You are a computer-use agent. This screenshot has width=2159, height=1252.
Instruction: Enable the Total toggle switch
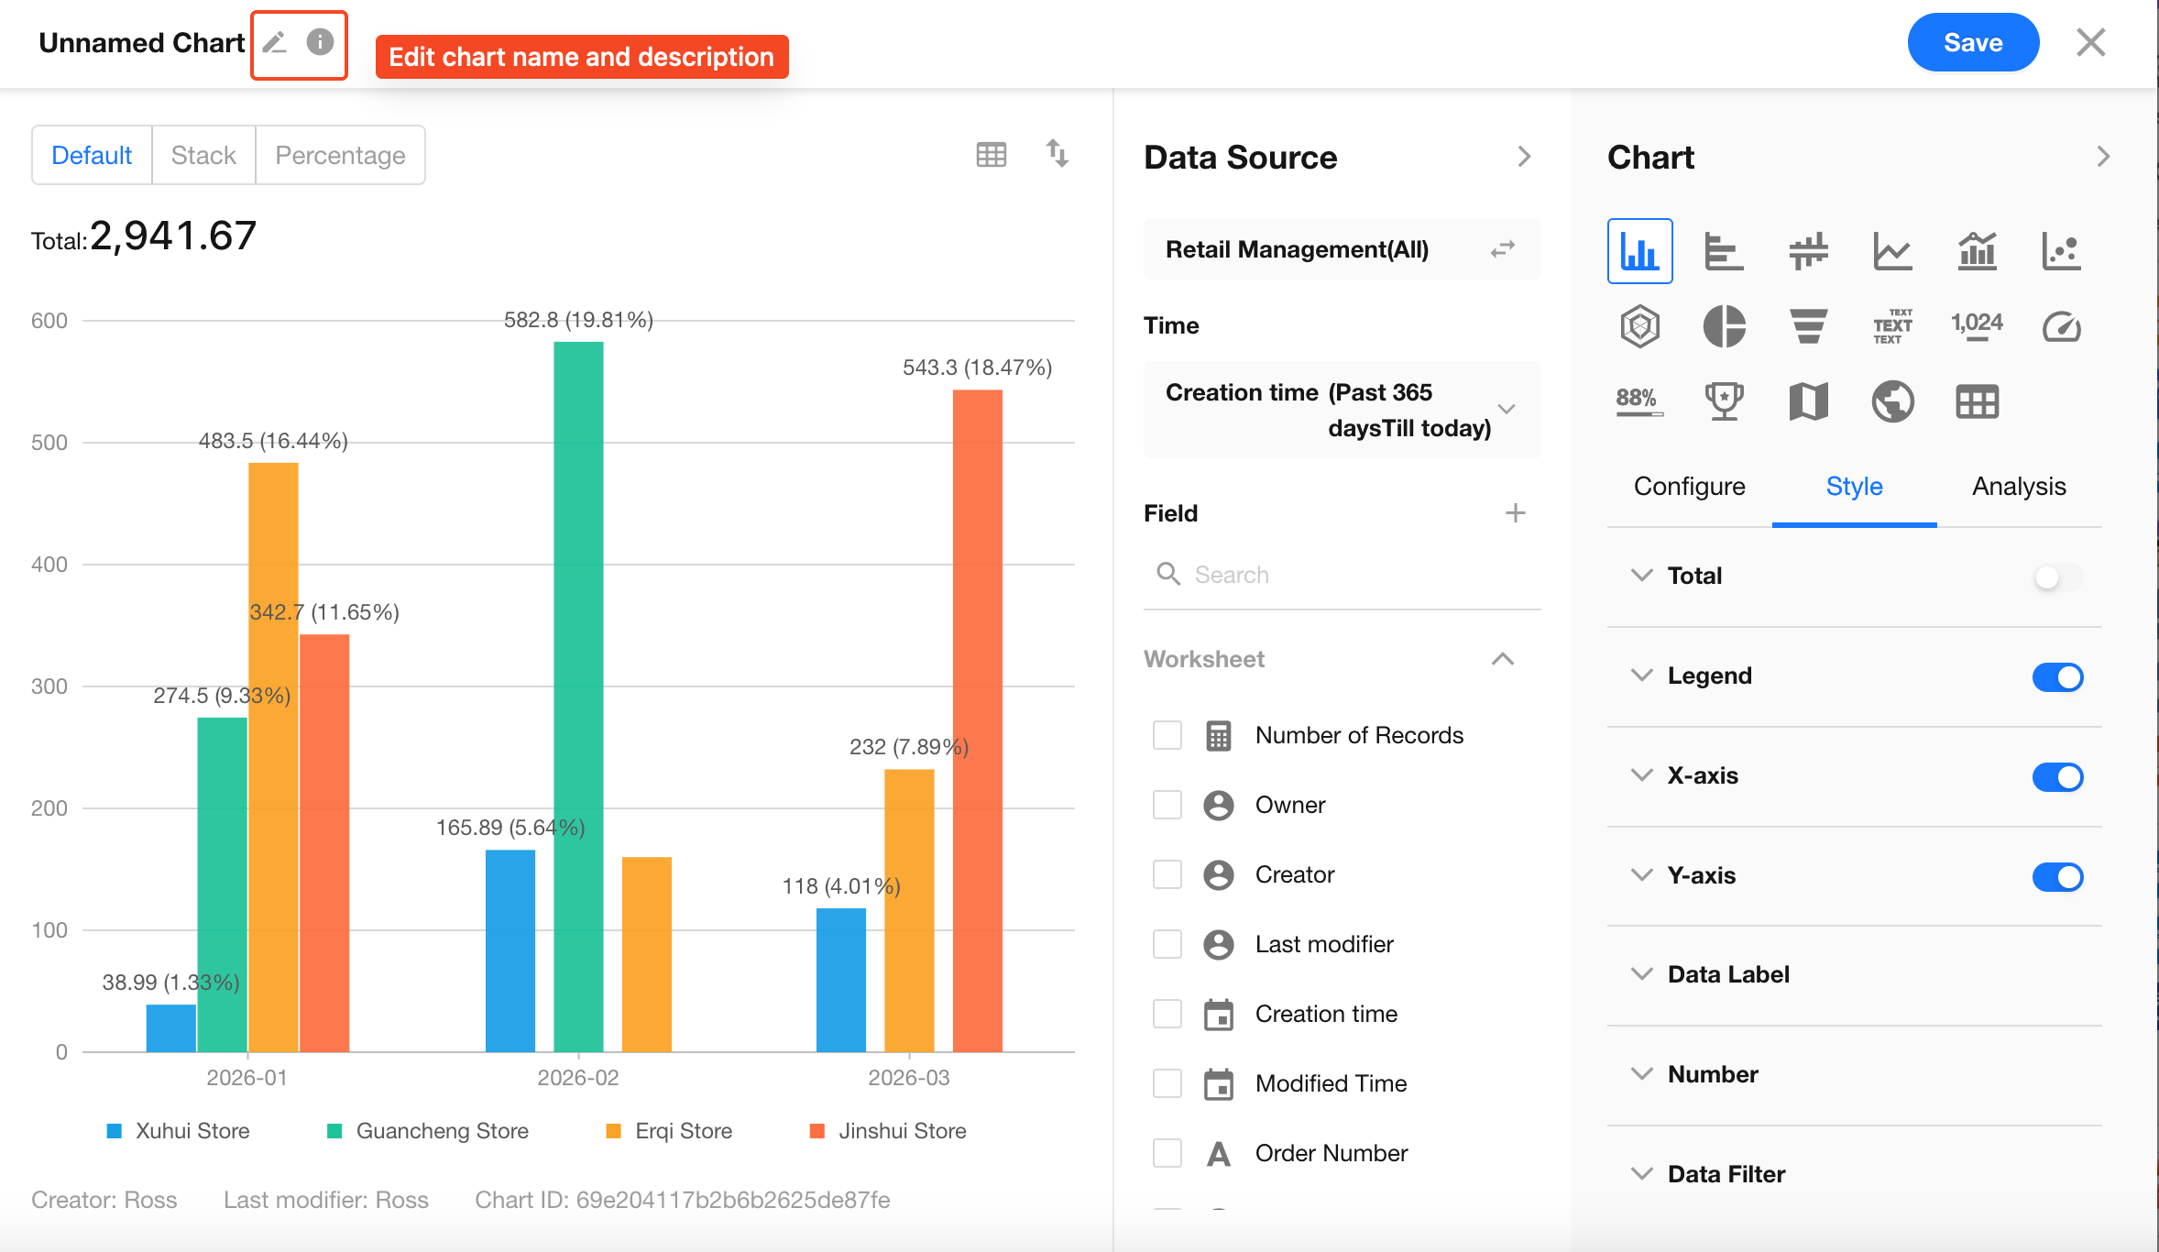[x=2057, y=577]
